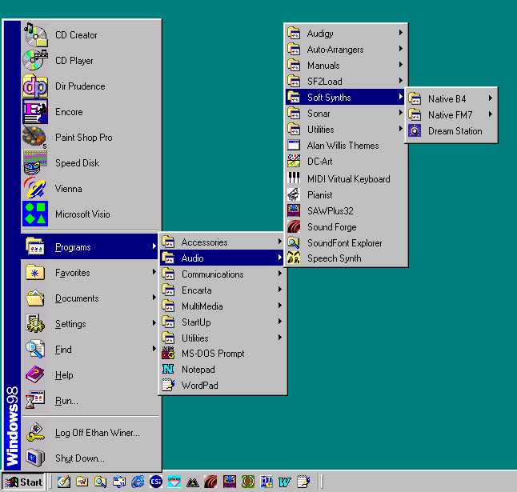
Task: Open Dream Station soft synth
Action: (x=455, y=131)
